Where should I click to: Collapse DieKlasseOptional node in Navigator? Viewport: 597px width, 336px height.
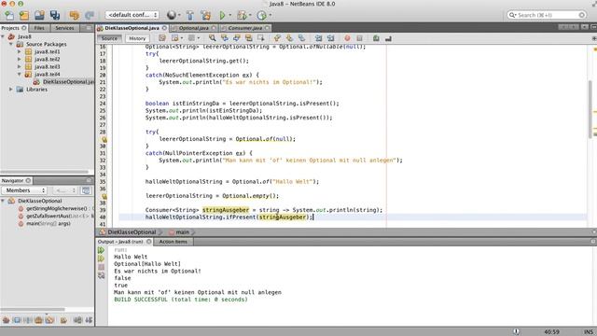pos(3,201)
